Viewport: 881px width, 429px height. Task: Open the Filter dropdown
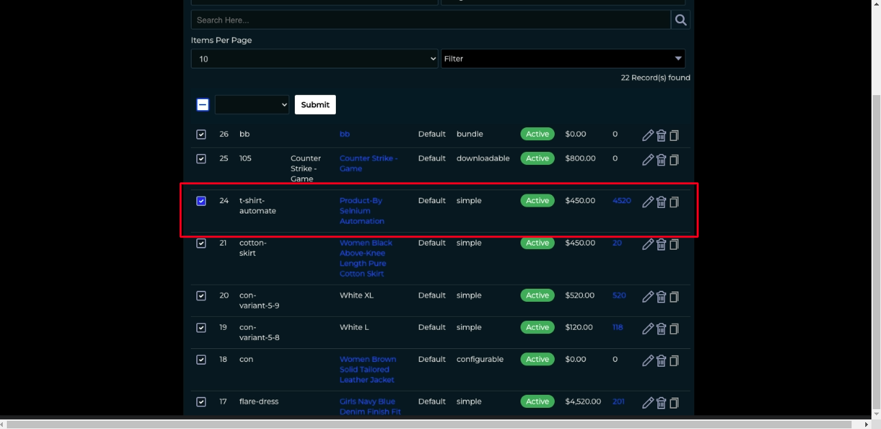point(562,59)
